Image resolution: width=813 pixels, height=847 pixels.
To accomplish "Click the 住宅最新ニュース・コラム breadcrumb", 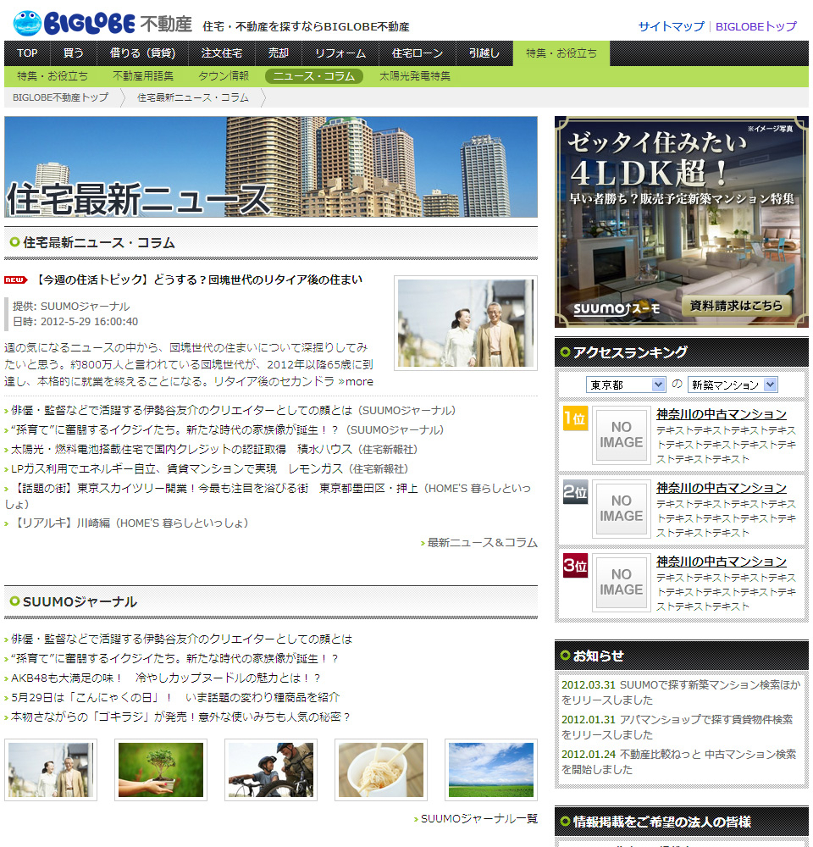I will (x=193, y=97).
